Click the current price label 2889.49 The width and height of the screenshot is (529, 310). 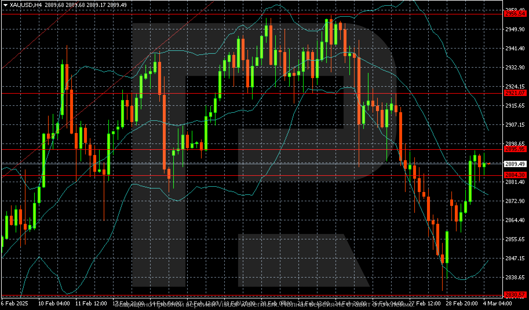515,164
